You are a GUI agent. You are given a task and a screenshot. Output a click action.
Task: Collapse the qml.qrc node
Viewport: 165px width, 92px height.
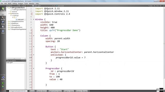pyautogui.click(x=11, y=16)
